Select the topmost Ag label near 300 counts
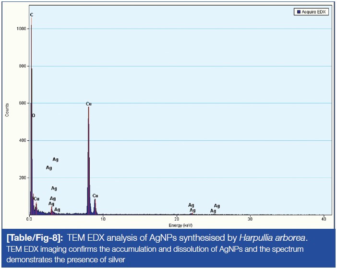Screen dimensions: 337x269 55,159
